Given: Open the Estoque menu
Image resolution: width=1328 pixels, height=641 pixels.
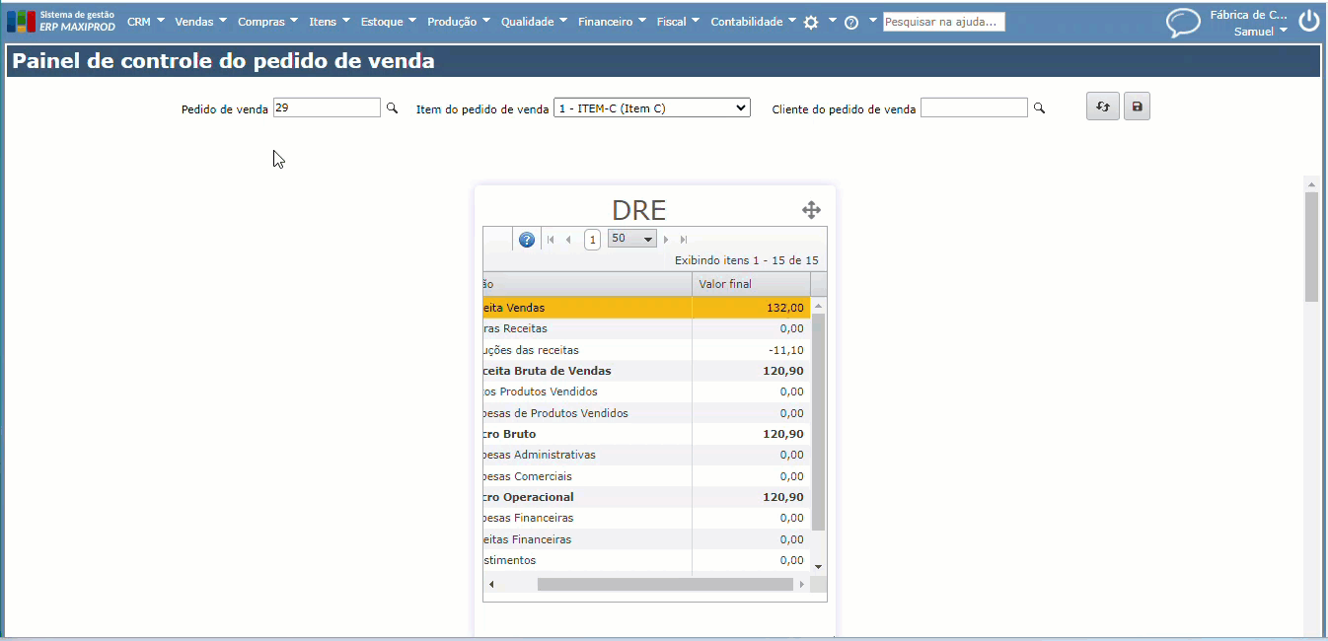Looking at the screenshot, I should tap(388, 22).
